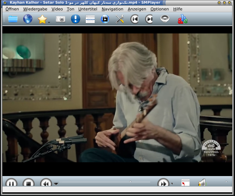Open preferences with the wrench-screwdriver icon
This screenshot has width=235, height=196.
[x=119, y=19]
